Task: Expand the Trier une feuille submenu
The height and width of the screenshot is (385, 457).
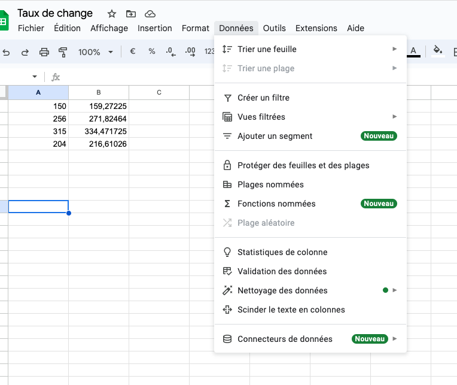Action: (310, 49)
